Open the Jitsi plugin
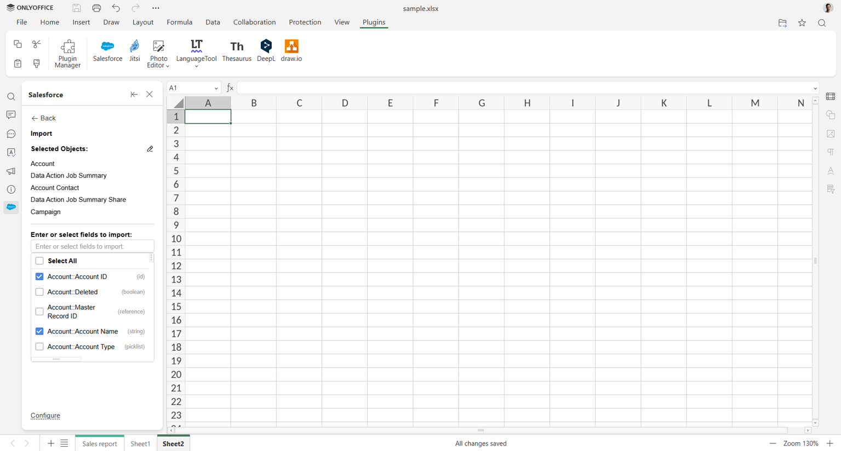The height and width of the screenshot is (451, 841). [135, 51]
